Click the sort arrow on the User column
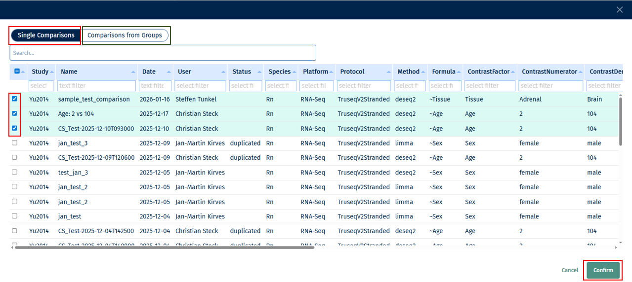 224,72
